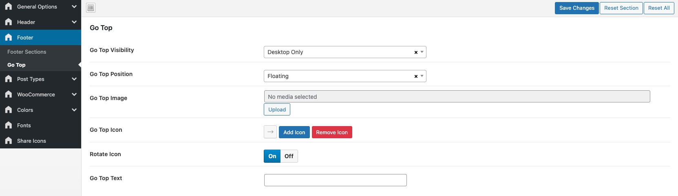
Task: Expand the WooCommerce menu chevron
Action: tap(74, 94)
